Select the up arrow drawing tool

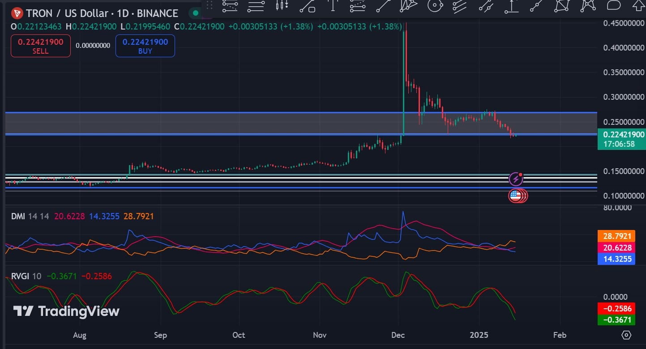coord(638,5)
